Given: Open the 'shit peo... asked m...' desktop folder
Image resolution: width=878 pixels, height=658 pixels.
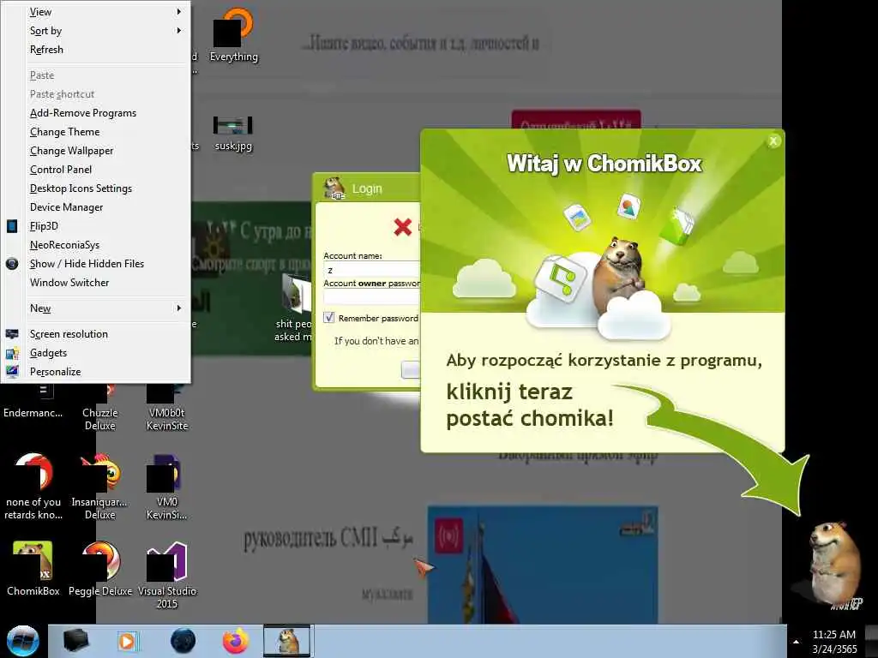Looking at the screenshot, I should (x=294, y=308).
